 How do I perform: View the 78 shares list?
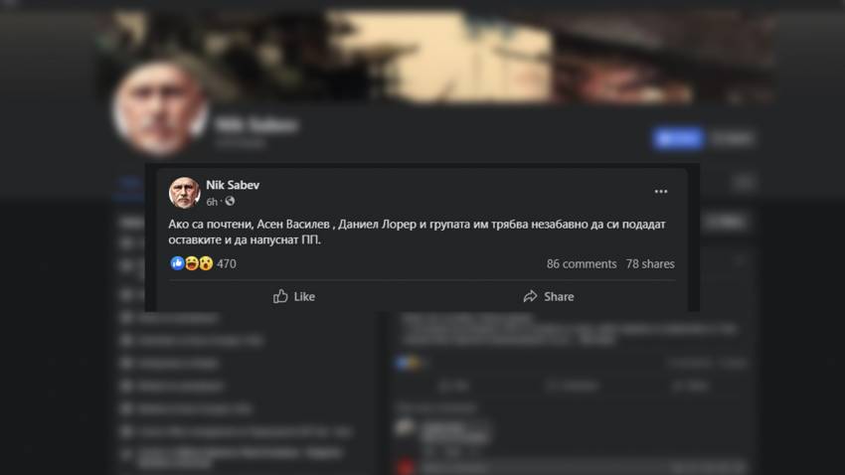point(650,264)
